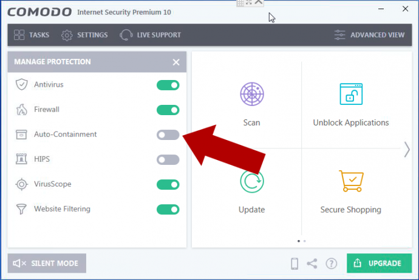The image size is (419, 280).
Task: Open the Scan radar icon
Action: 251,95
